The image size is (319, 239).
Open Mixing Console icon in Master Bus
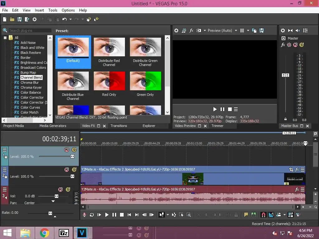click(x=305, y=30)
